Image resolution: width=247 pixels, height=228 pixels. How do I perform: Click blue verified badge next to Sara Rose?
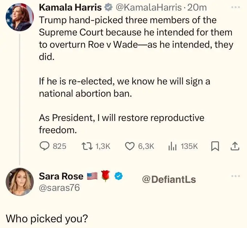(118, 177)
